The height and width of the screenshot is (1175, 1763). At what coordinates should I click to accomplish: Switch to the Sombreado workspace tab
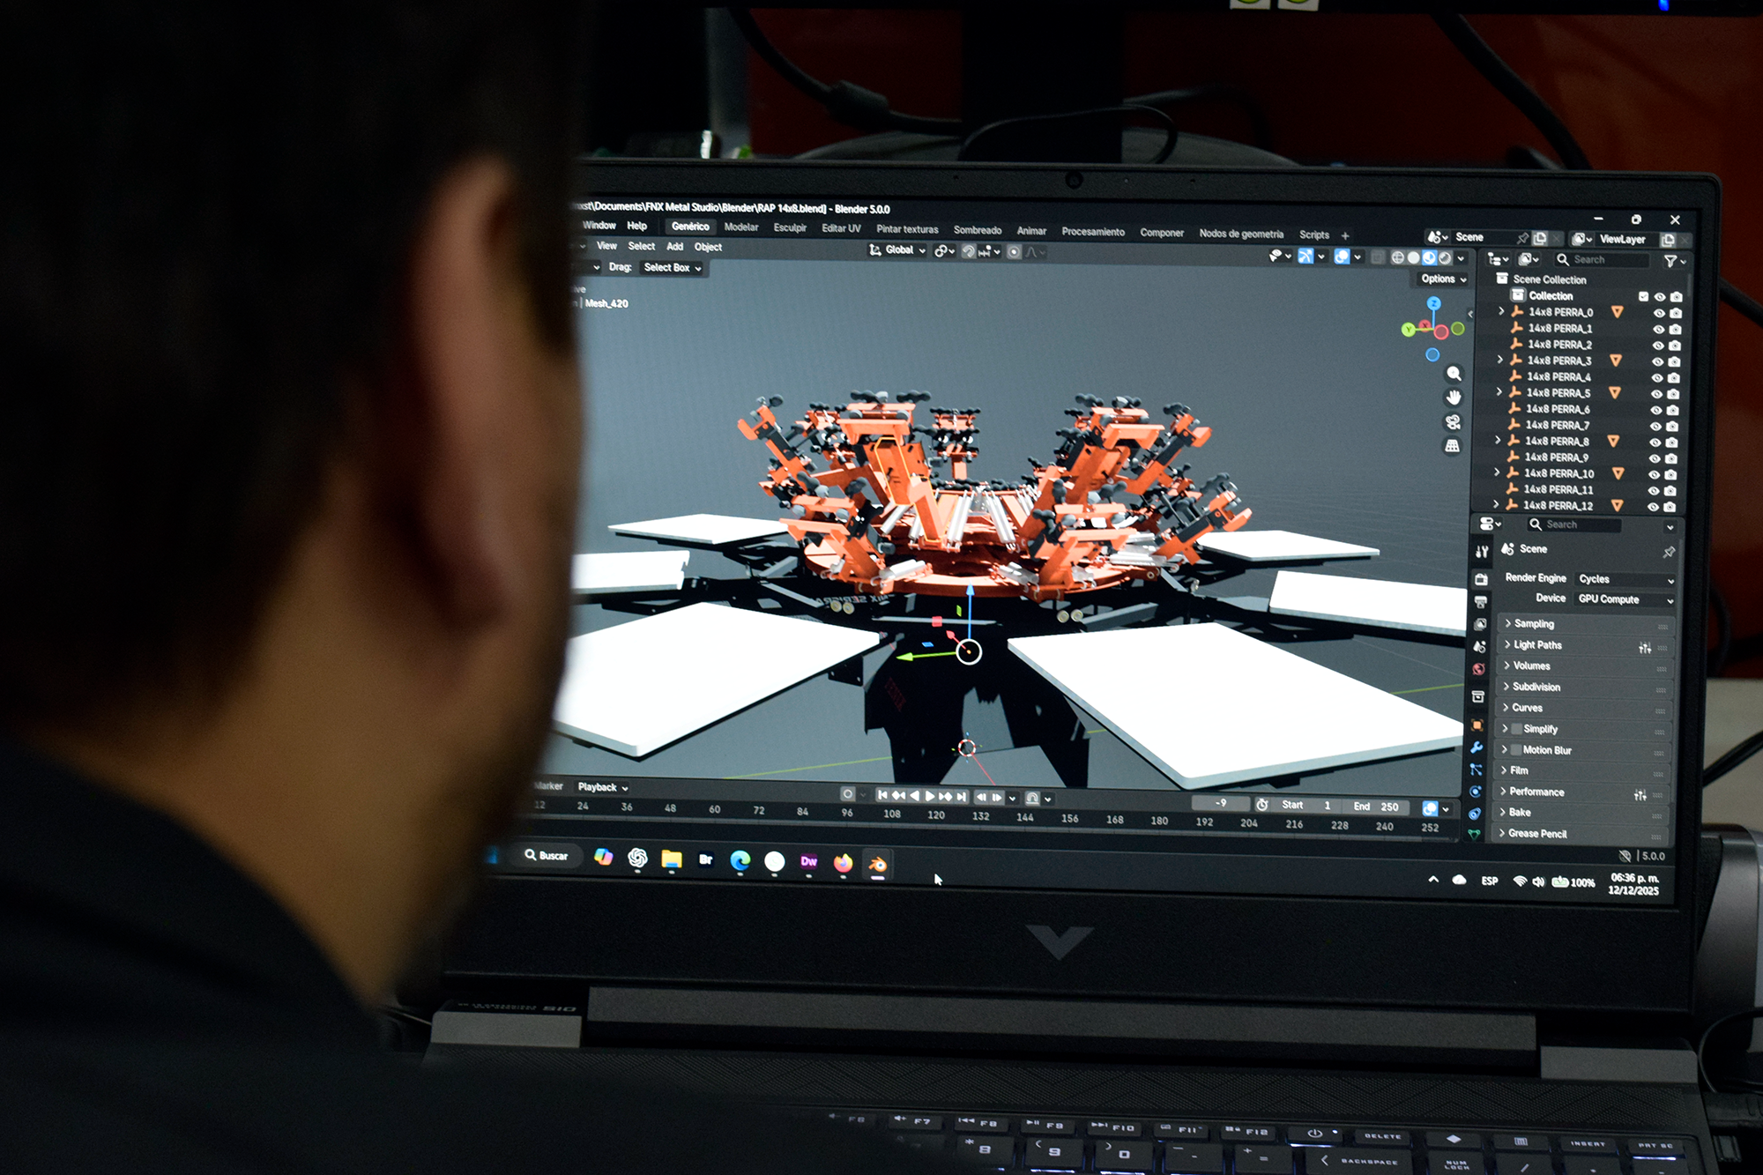[977, 230]
